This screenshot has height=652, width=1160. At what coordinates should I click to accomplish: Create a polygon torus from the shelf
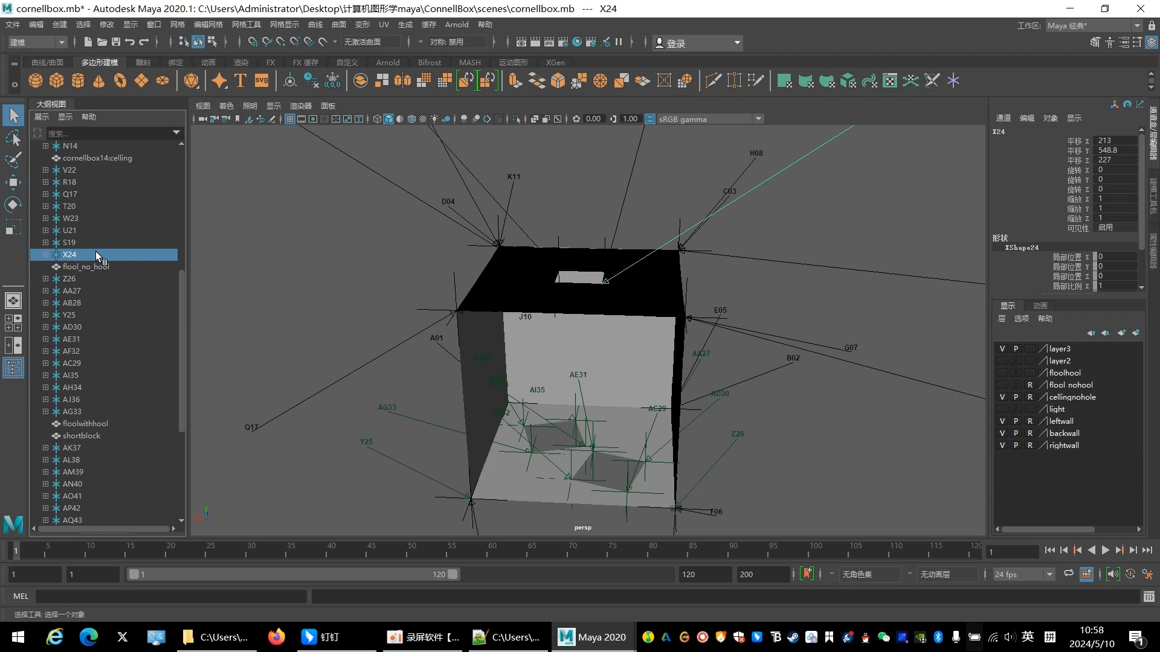pyautogui.click(x=120, y=80)
